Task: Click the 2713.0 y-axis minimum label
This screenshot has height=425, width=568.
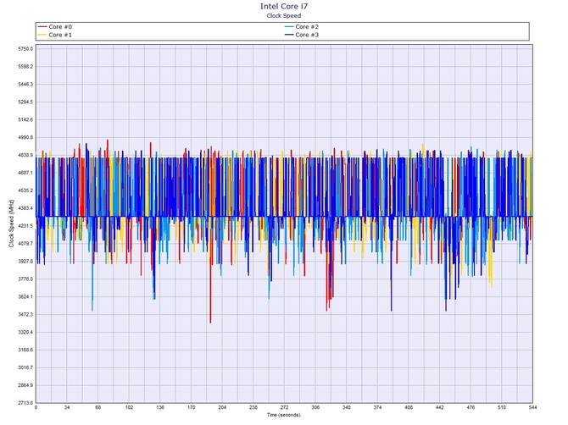Action: coord(24,403)
